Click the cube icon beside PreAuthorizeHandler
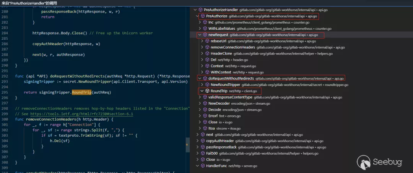The width and height of the screenshot is (413, 173). 200,10
